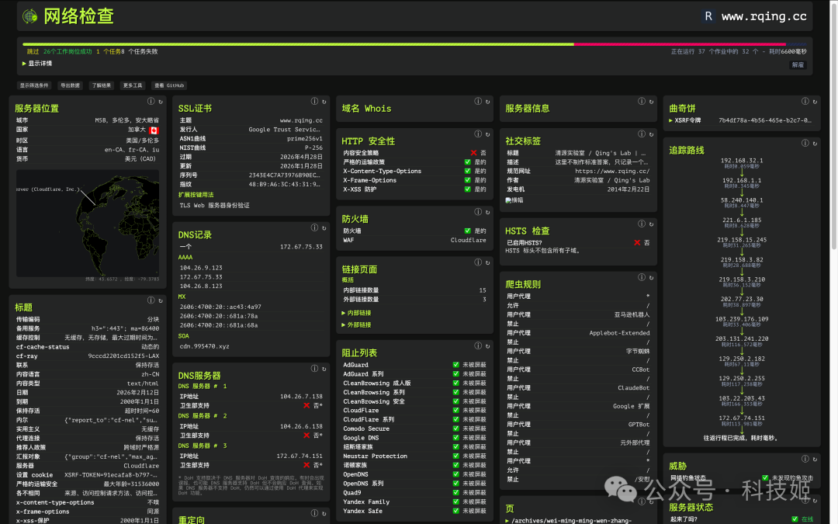
Task: Refresh the SSL证书 card
Action: coord(324,102)
